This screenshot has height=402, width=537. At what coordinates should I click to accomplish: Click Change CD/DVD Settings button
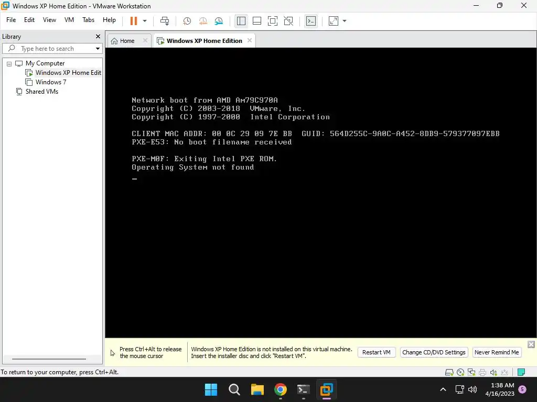point(434,352)
